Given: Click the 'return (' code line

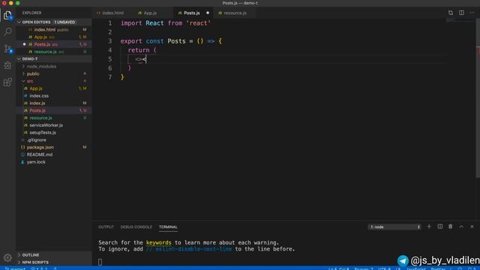Looking at the screenshot, I should coord(142,50).
